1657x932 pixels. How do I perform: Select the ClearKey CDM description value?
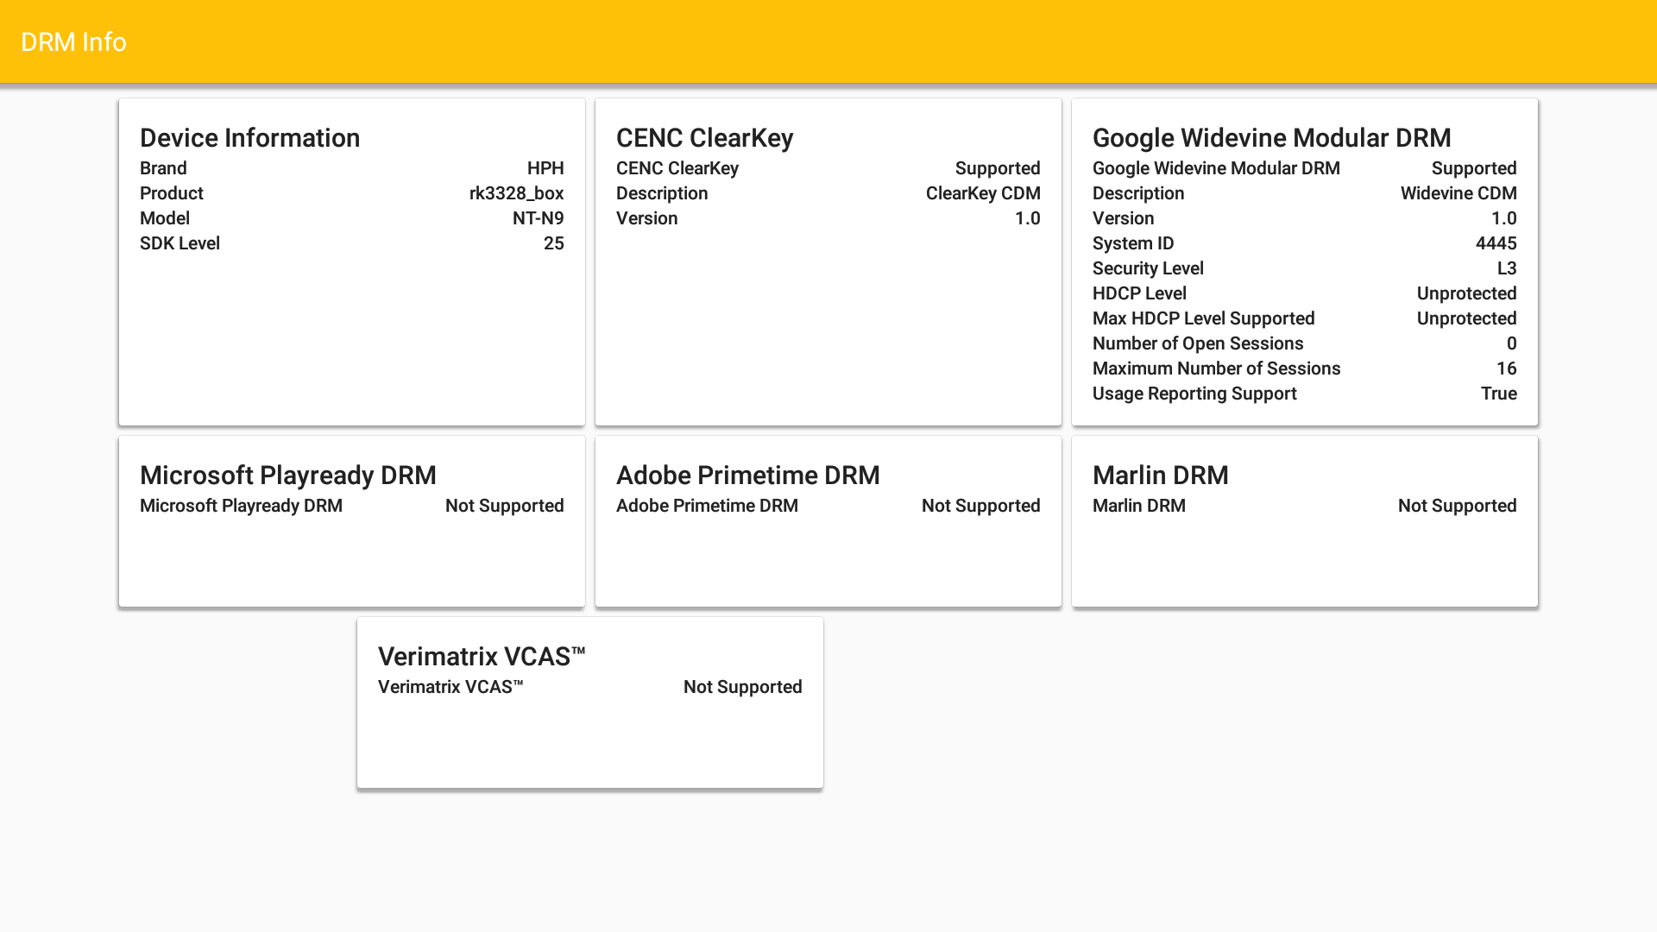pos(983,193)
